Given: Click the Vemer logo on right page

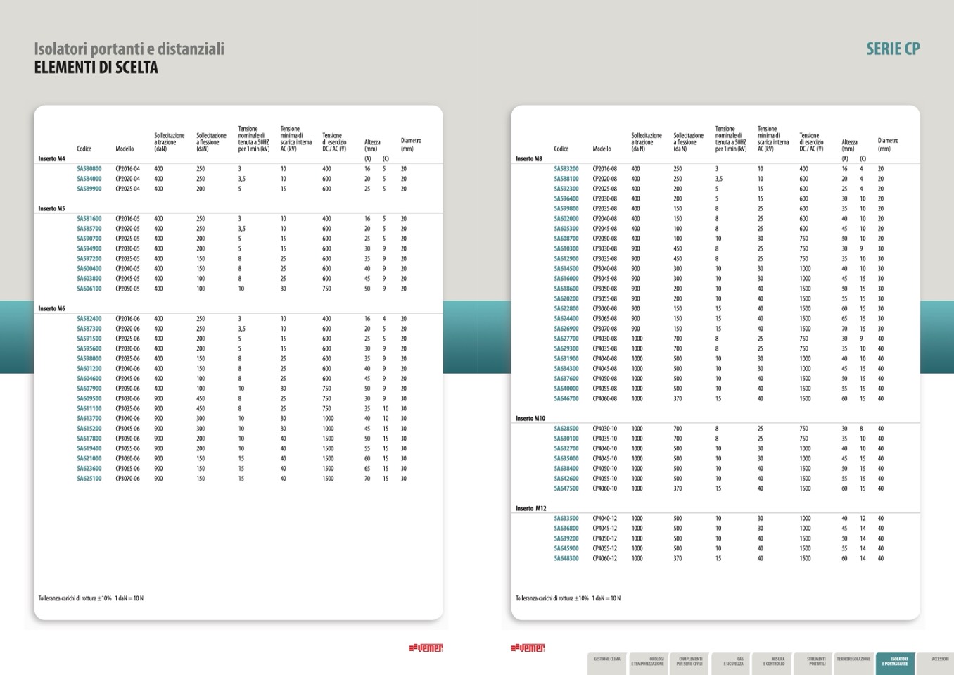Looking at the screenshot, I should click(528, 648).
